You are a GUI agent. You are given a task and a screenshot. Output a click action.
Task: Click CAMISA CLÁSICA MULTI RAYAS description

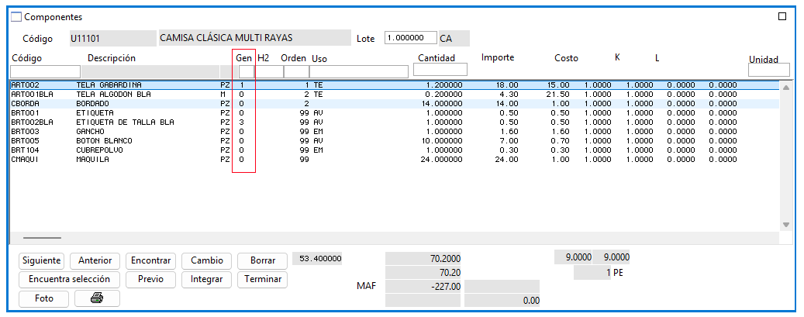[x=254, y=38]
